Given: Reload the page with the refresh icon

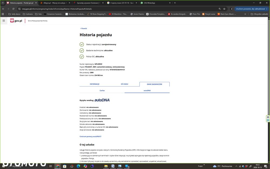Looking at the screenshot, I should coord(13,9).
